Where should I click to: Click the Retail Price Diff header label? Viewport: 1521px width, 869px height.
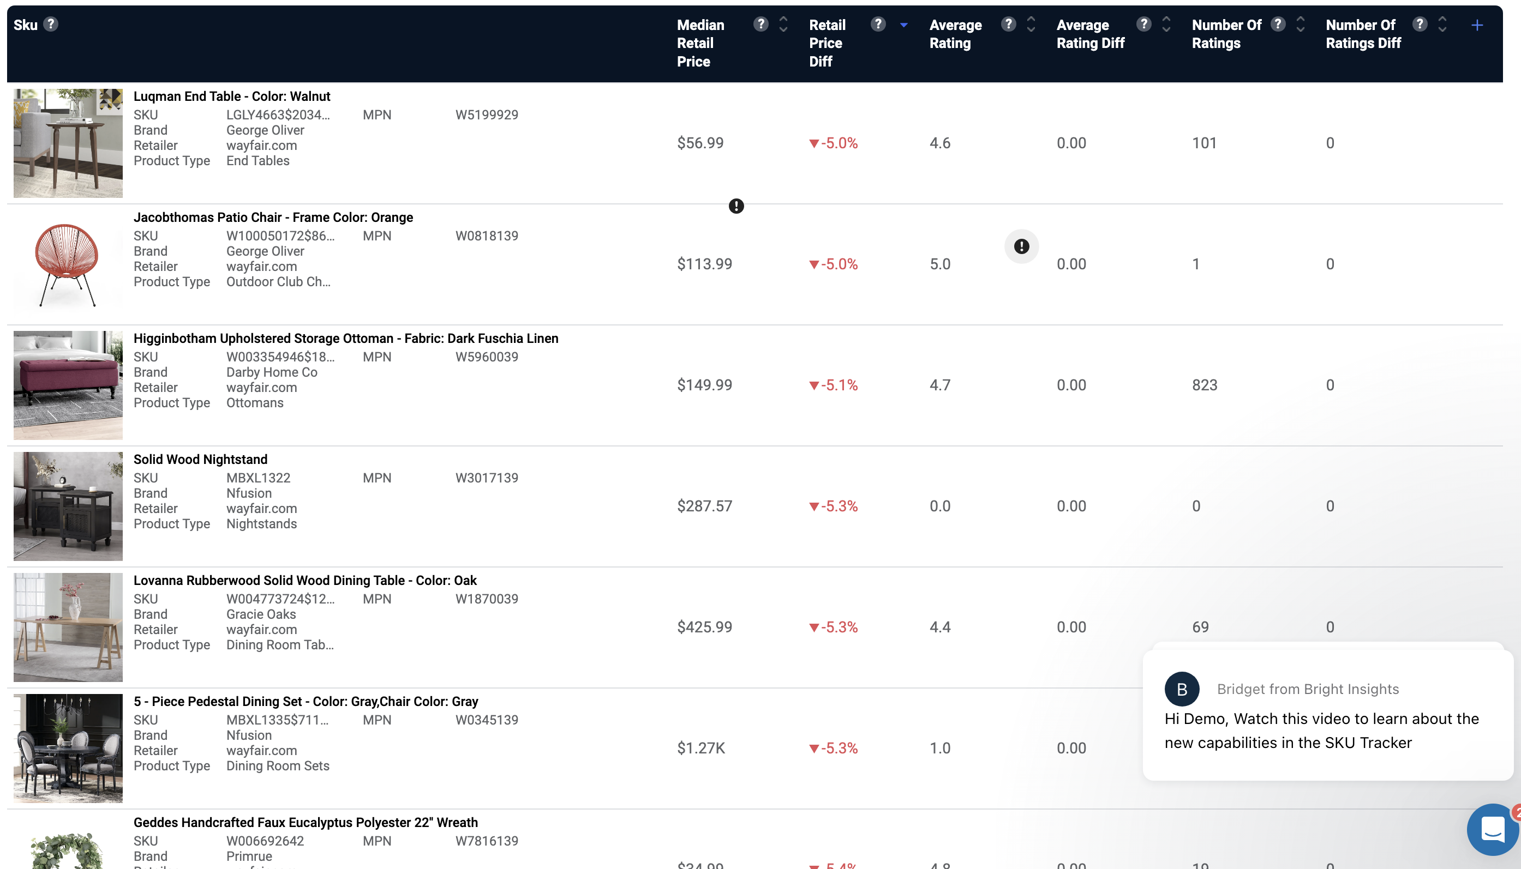point(827,43)
